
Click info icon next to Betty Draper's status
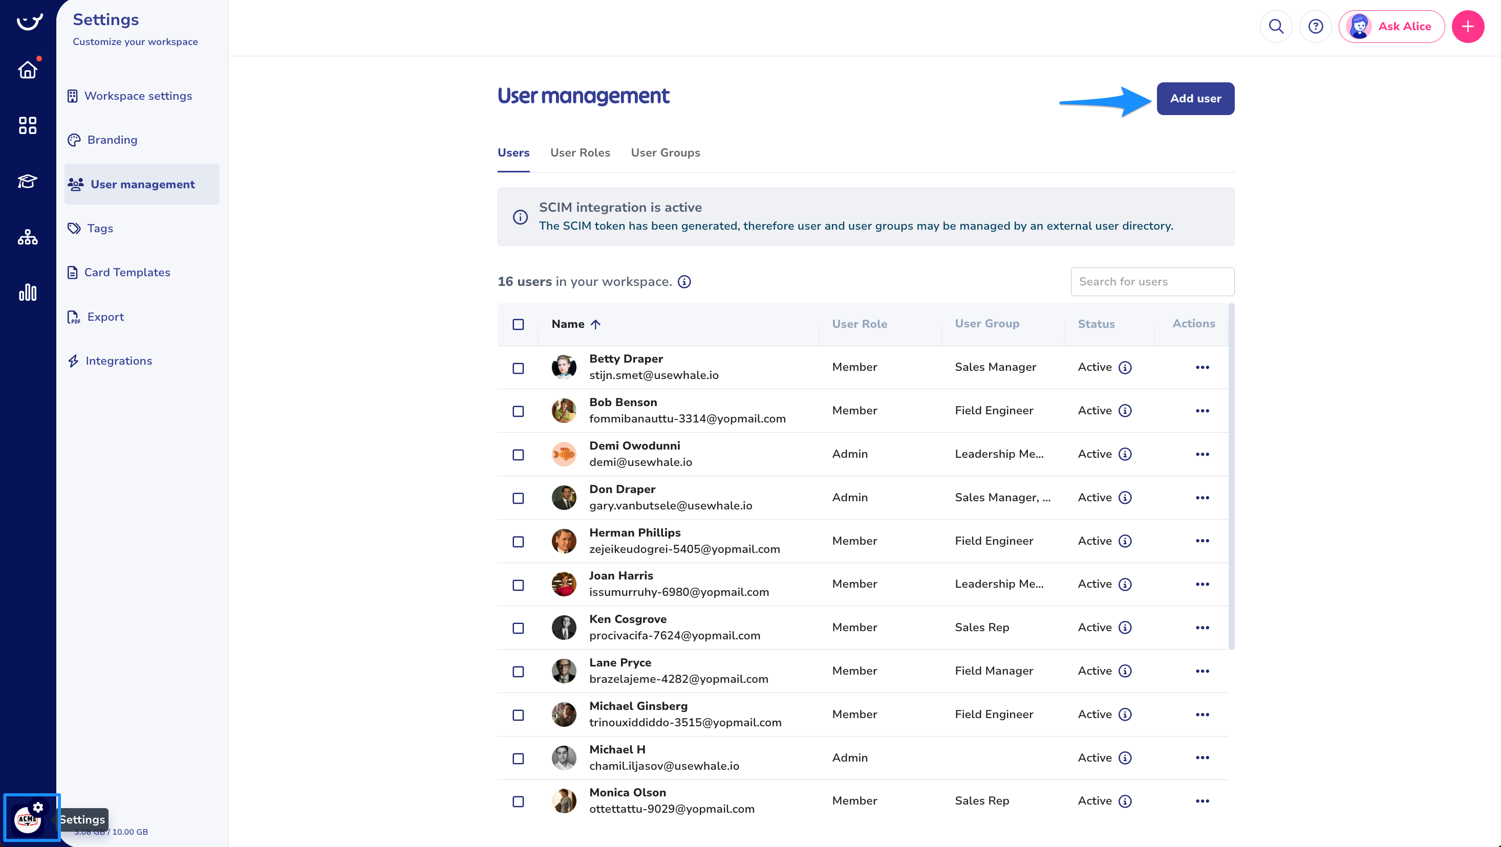(1125, 367)
